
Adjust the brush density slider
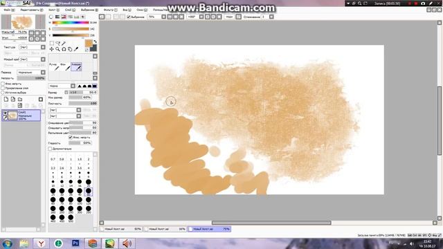click(83, 104)
